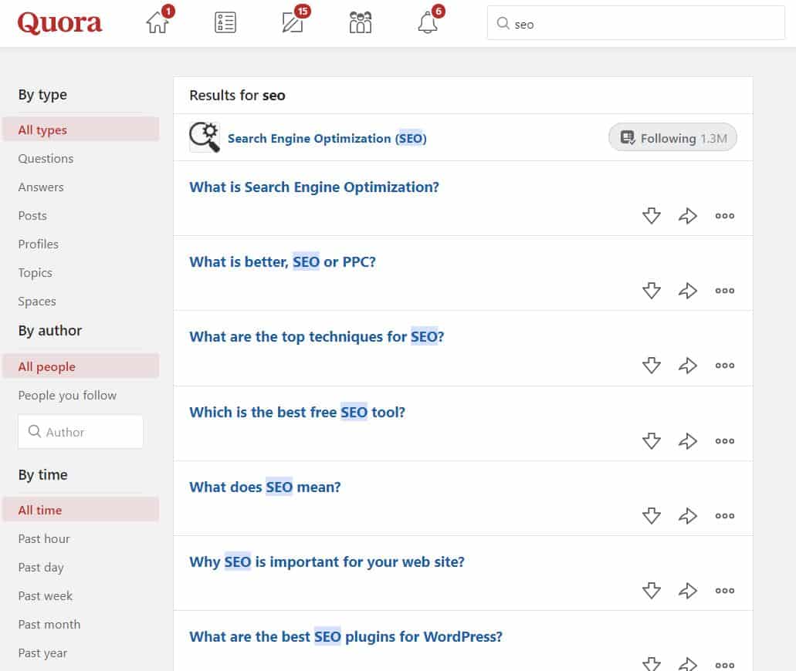Share What is Search Engine Optimization question

(x=688, y=215)
